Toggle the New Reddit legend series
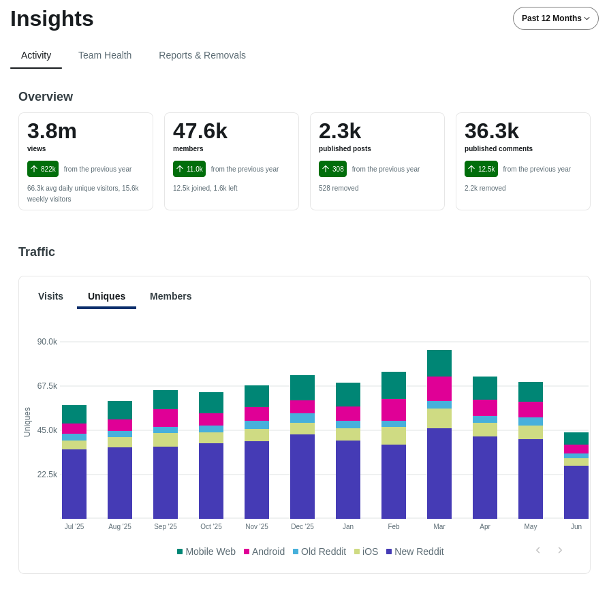This screenshot has width=609, height=591. pos(415,552)
